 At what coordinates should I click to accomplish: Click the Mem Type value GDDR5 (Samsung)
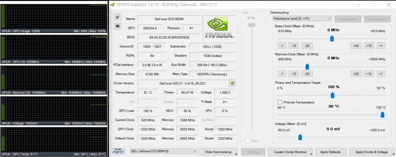click(213, 74)
